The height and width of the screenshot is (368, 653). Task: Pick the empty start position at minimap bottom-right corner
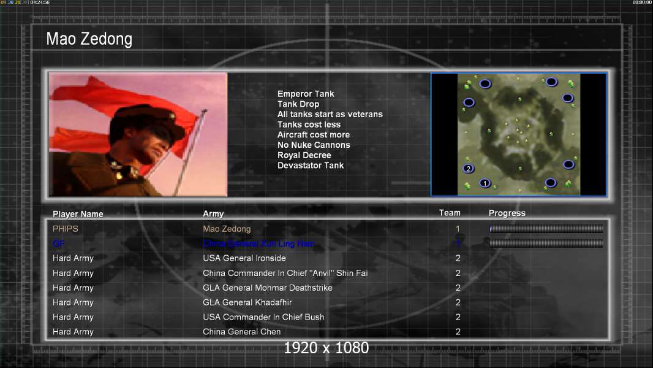[x=550, y=183]
